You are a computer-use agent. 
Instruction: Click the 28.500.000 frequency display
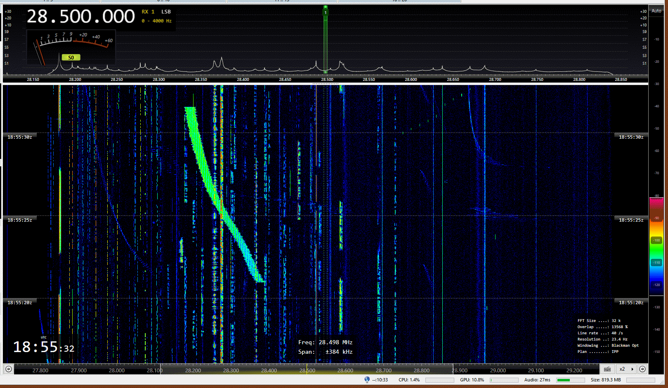(81, 17)
